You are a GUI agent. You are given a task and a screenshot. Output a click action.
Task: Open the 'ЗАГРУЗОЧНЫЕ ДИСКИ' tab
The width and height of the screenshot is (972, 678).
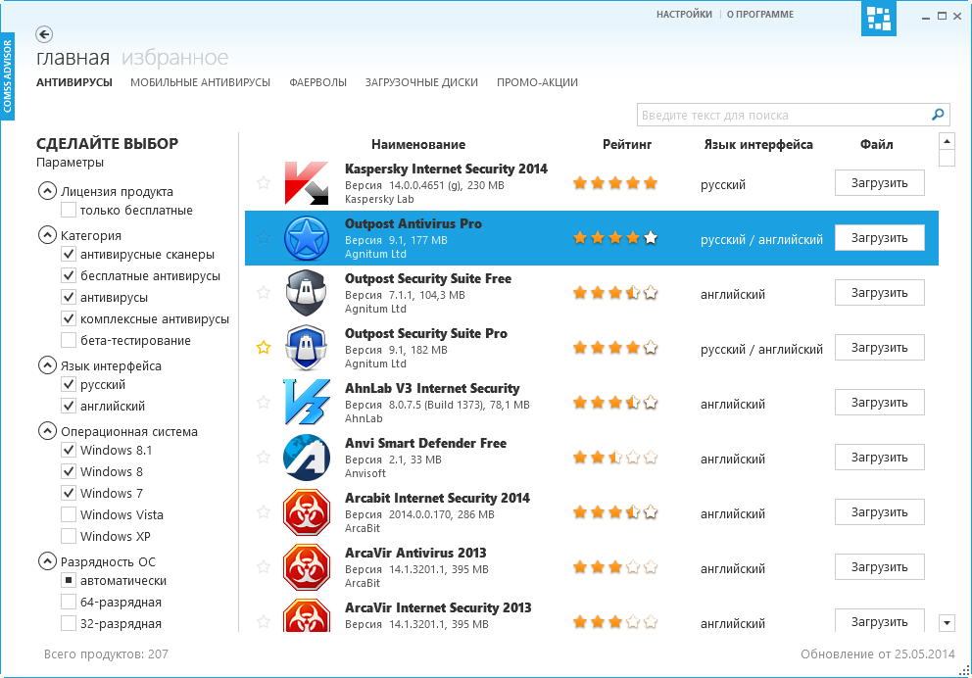click(x=421, y=82)
